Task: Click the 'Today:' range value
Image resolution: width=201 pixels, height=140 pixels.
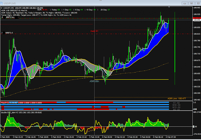Action: pyautogui.click(x=56, y=10)
